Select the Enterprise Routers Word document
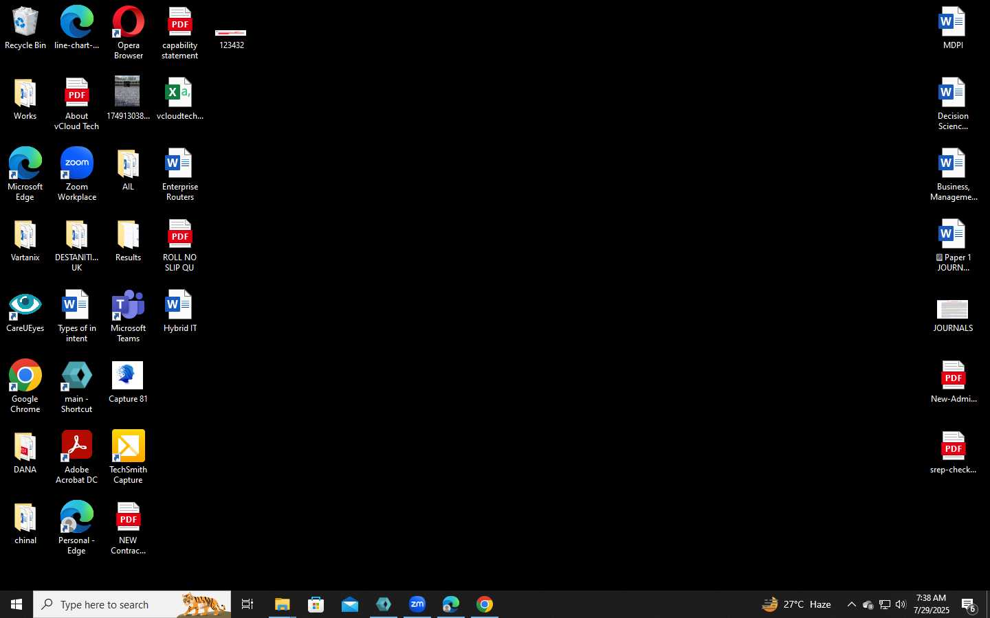The width and height of the screenshot is (990, 618). (x=180, y=174)
